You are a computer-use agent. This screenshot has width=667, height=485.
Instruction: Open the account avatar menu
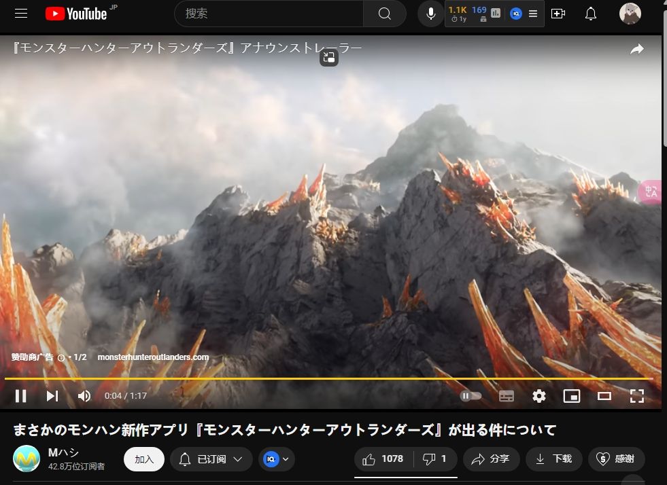coord(630,14)
